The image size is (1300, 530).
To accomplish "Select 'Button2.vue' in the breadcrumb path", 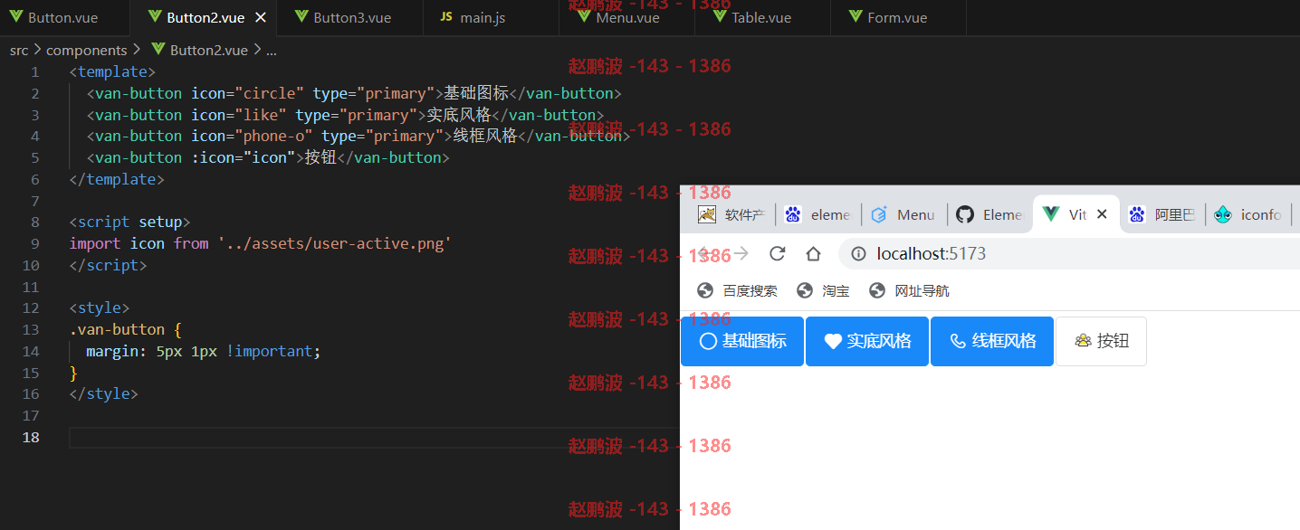I will coord(209,51).
